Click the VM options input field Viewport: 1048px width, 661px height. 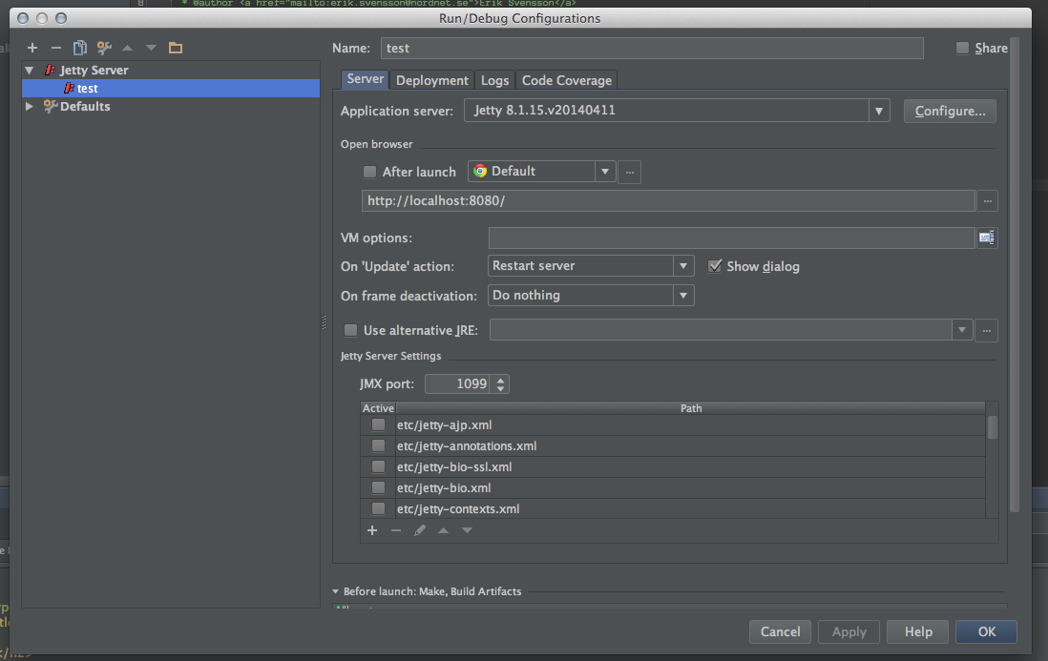pyautogui.click(x=731, y=238)
